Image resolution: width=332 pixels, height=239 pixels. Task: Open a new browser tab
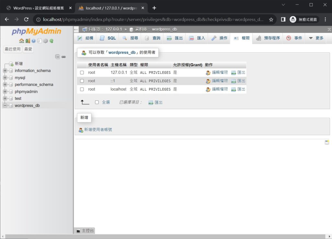pyautogui.click(x=154, y=8)
